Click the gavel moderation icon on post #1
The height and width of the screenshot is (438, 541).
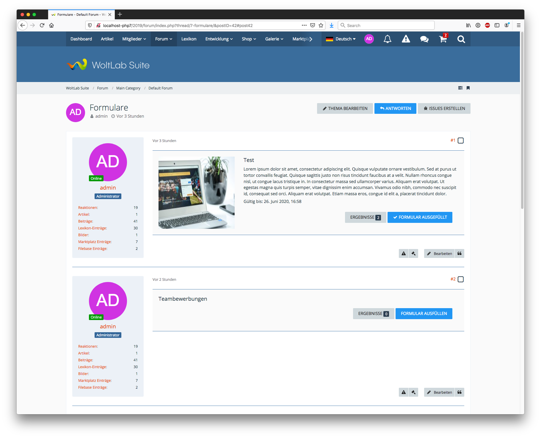pyautogui.click(x=413, y=253)
